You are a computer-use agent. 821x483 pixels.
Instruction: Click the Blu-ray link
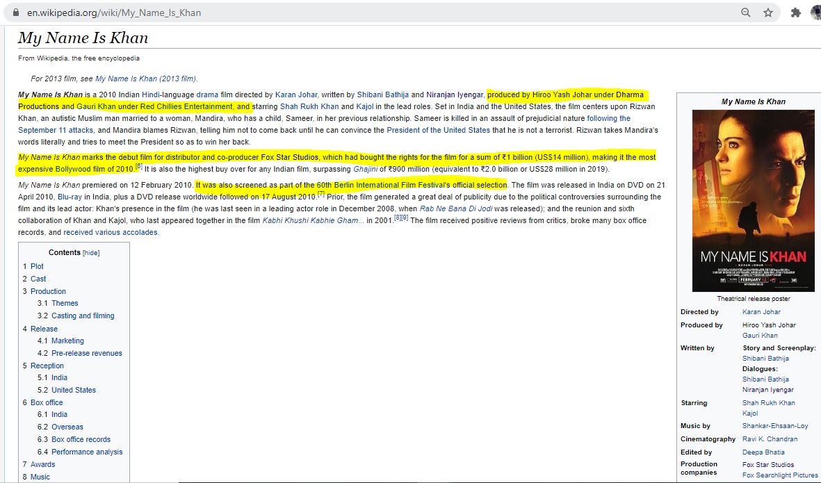coord(70,197)
